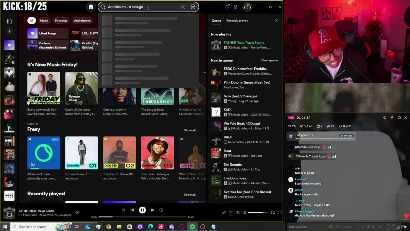Show all Recently played items
This screenshot has height=231, width=410.
190,195
